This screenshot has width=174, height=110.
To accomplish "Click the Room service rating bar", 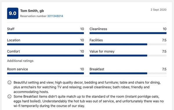I will click(46, 73).
